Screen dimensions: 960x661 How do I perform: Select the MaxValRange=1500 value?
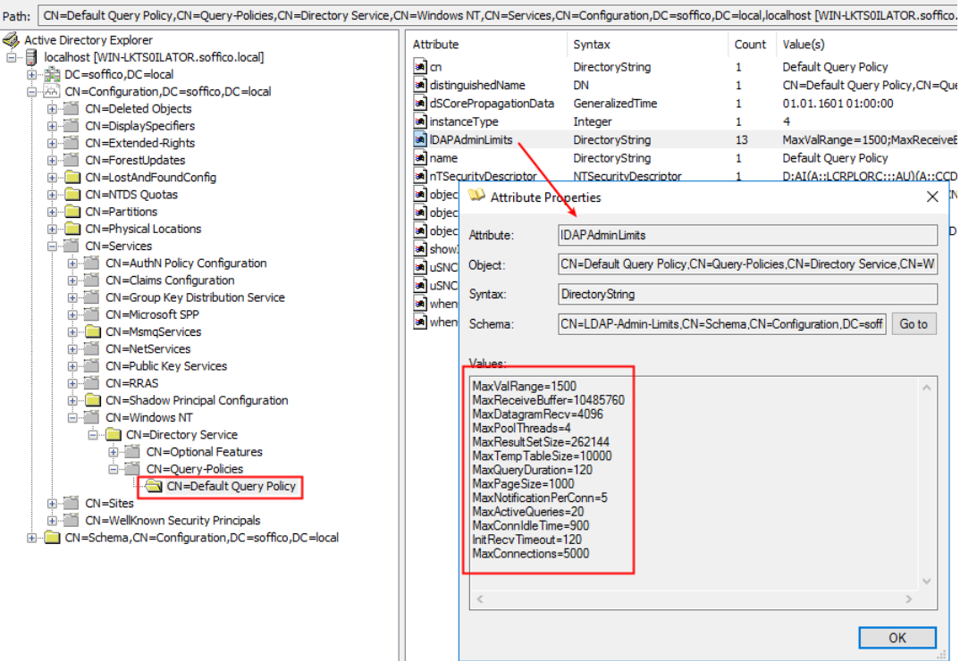pos(524,386)
